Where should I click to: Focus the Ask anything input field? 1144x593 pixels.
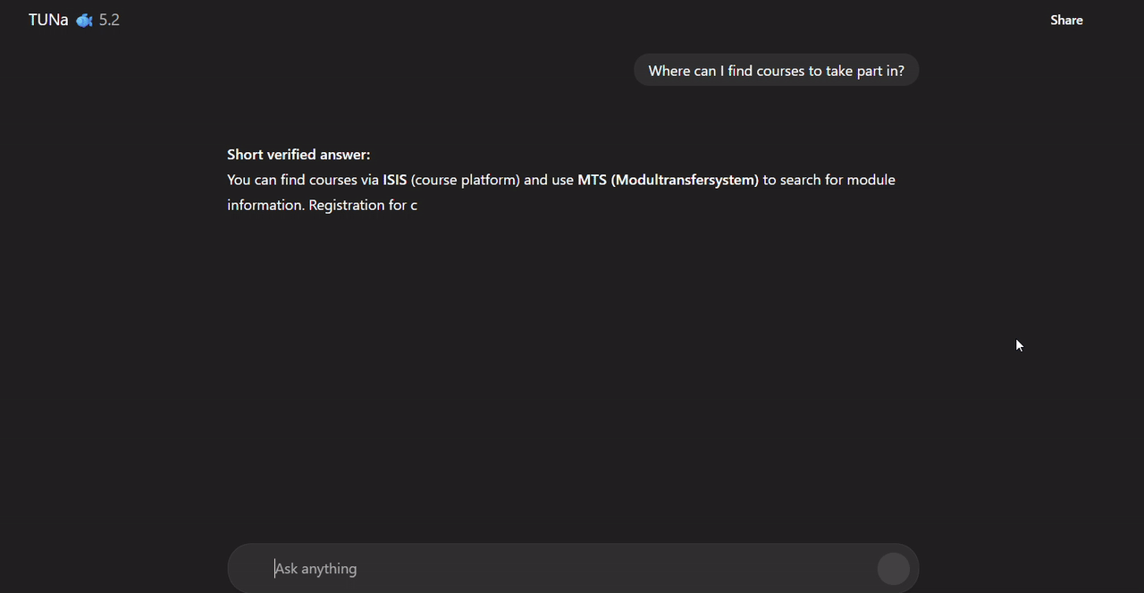572,569
